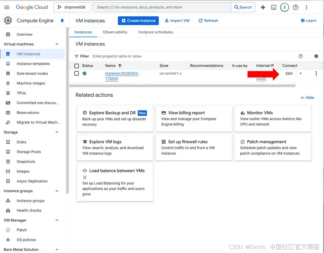
Task: Collapse the Storage sidebar section
Action: pyautogui.click(x=57, y=132)
